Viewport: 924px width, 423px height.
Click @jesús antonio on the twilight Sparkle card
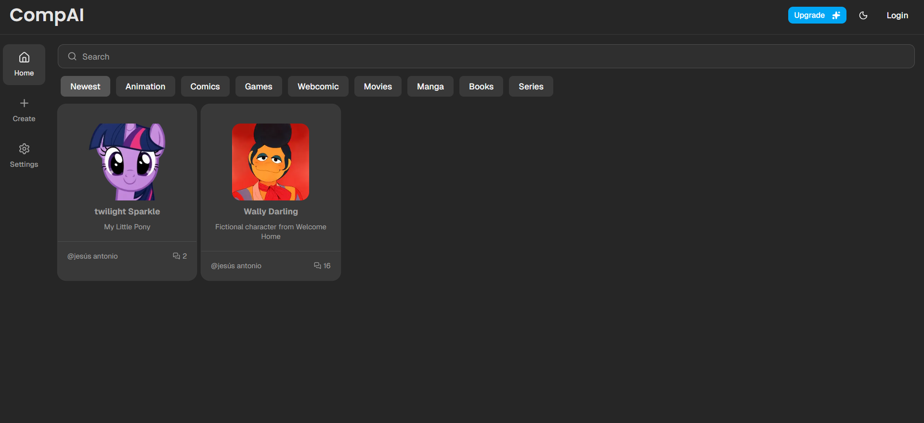pos(92,256)
